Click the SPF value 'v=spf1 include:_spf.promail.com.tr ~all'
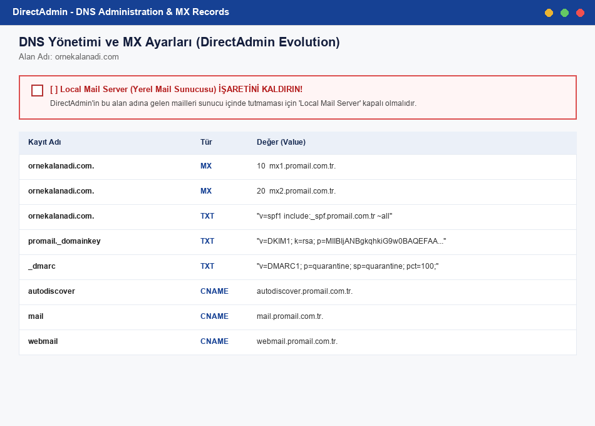Screen dimensions: 595x426 tap(324, 216)
